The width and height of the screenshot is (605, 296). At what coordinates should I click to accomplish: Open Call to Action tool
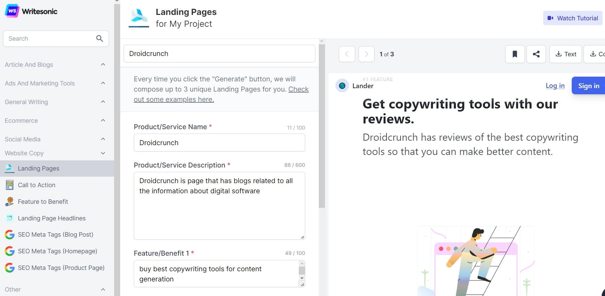[57, 185]
